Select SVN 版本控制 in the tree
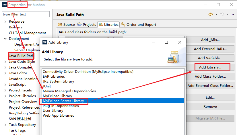 pyautogui.click(x=20, y=119)
